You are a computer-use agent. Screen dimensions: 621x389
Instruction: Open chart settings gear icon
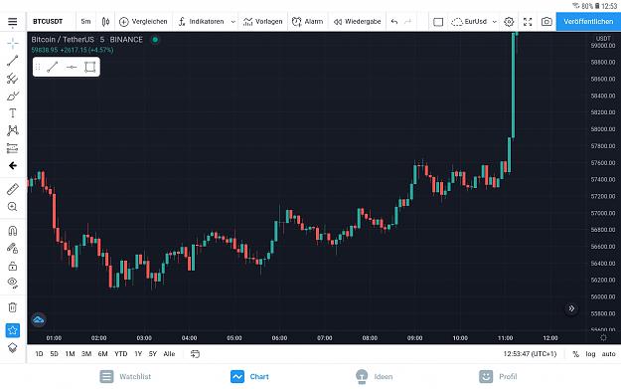(509, 22)
